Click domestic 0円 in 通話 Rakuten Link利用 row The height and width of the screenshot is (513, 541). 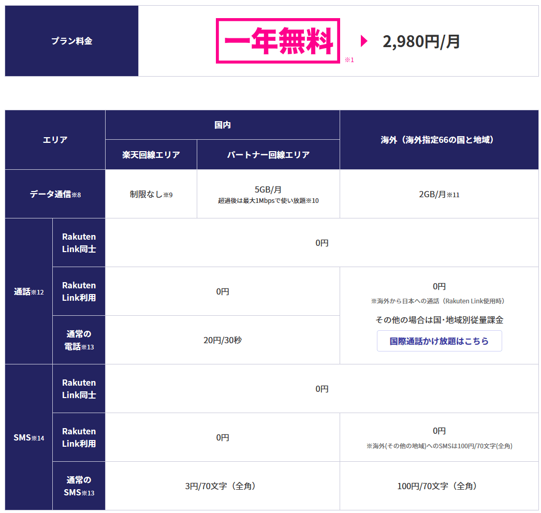(223, 291)
